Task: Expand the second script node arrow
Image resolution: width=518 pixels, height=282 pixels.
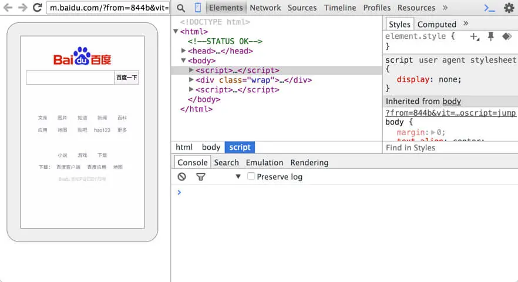Action: [x=191, y=89]
